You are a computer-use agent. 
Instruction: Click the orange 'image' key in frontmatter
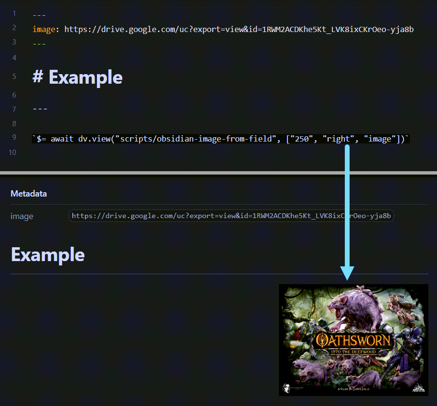point(44,29)
